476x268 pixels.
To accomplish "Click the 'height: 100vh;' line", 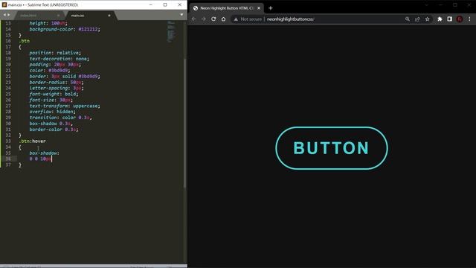I will [x=48, y=23].
